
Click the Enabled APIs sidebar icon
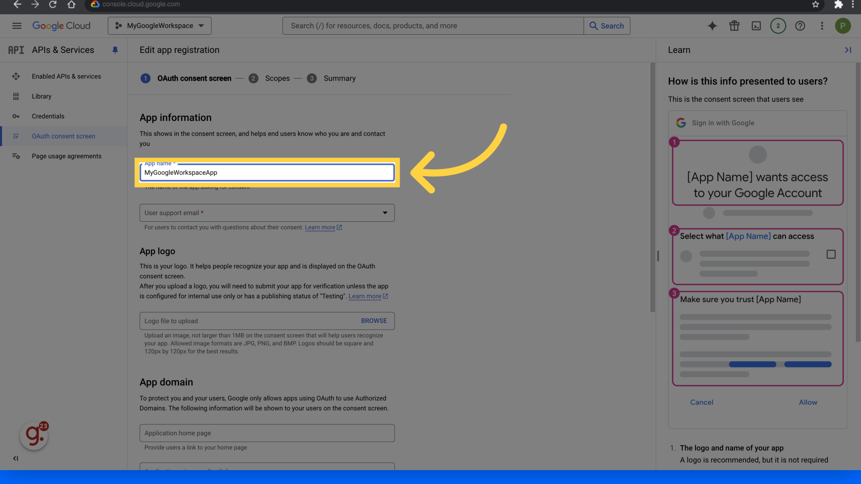(16, 77)
